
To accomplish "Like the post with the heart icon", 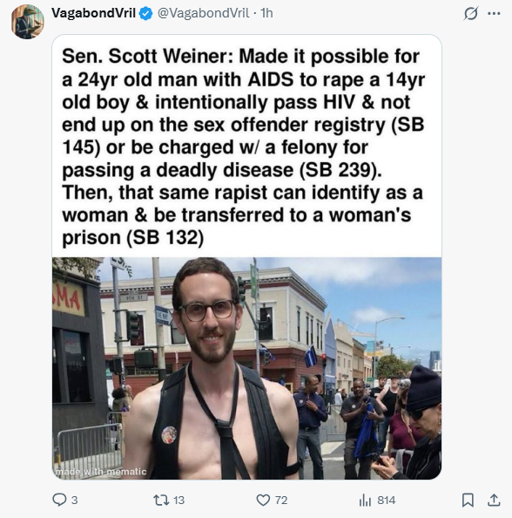I will [263, 500].
